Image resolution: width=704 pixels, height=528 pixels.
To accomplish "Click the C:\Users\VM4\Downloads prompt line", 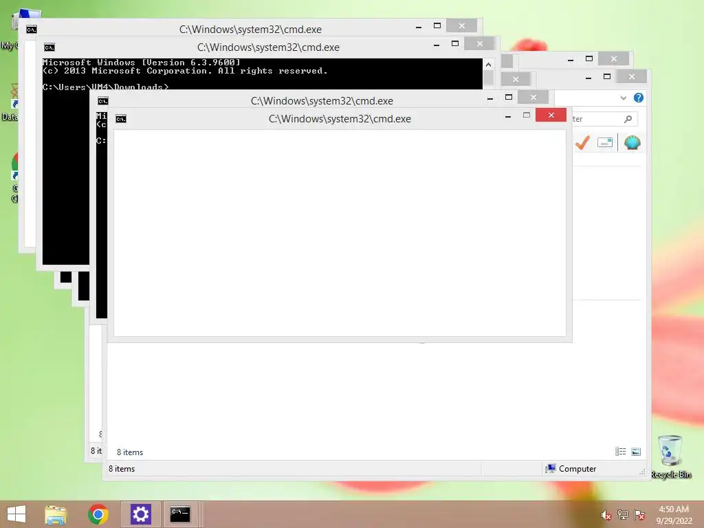I will pos(105,87).
